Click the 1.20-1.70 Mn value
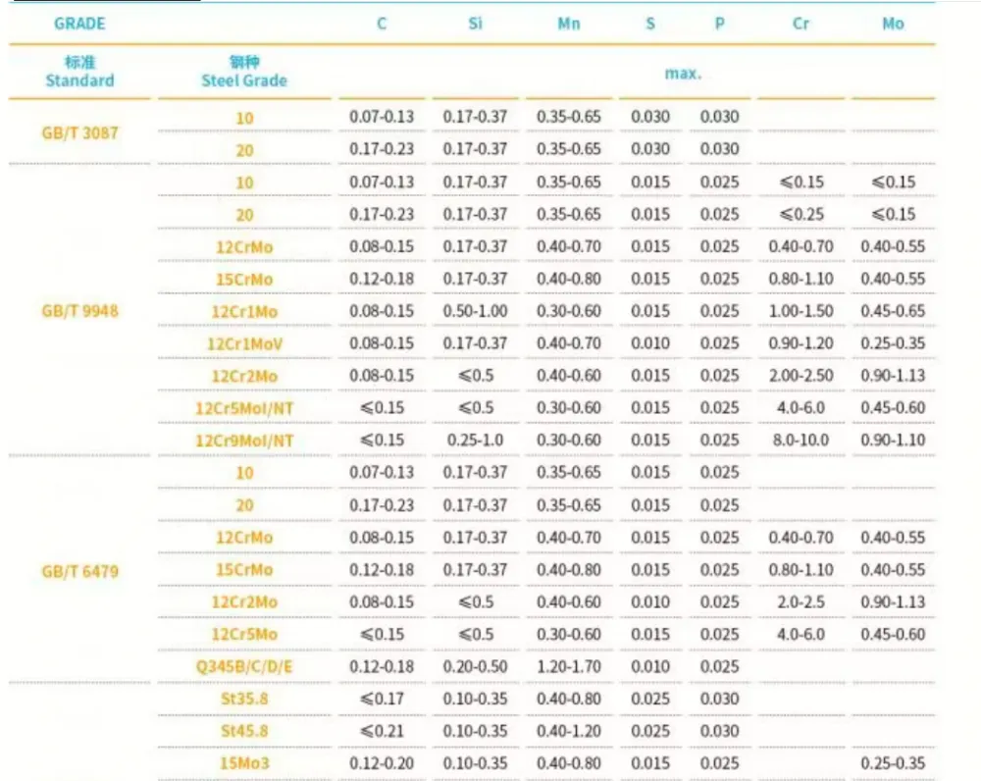The width and height of the screenshot is (981, 781). (x=569, y=666)
